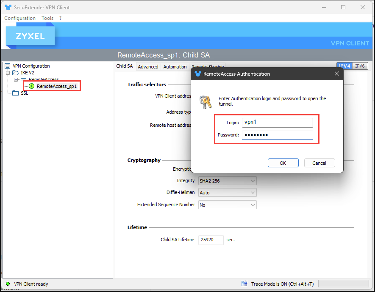Image resolution: width=375 pixels, height=292 pixels.
Task: Select the SSL tree item
Action: point(25,93)
